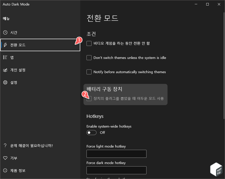The width and height of the screenshot is (225, 179).
Task: Click the list icon next to 앱
Action: coord(5,57)
